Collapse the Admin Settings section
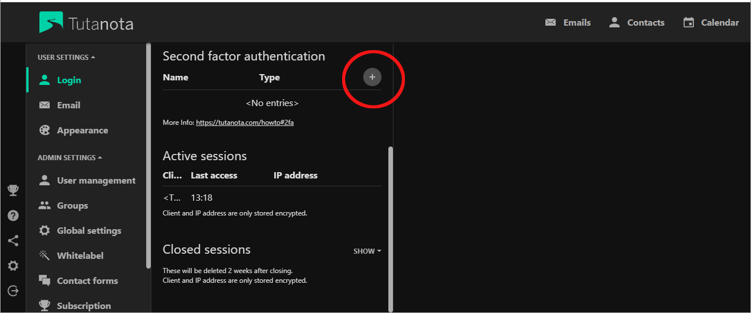Viewport: 751px width, 313px height. pyautogui.click(x=70, y=158)
